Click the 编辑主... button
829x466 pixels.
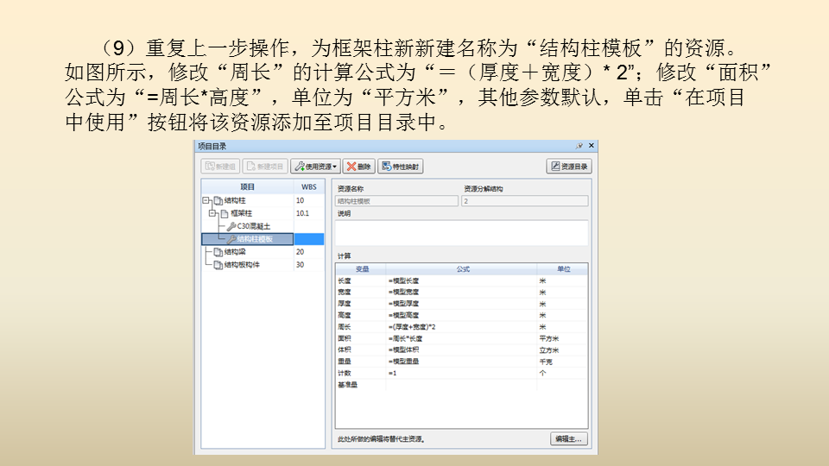click(x=568, y=439)
